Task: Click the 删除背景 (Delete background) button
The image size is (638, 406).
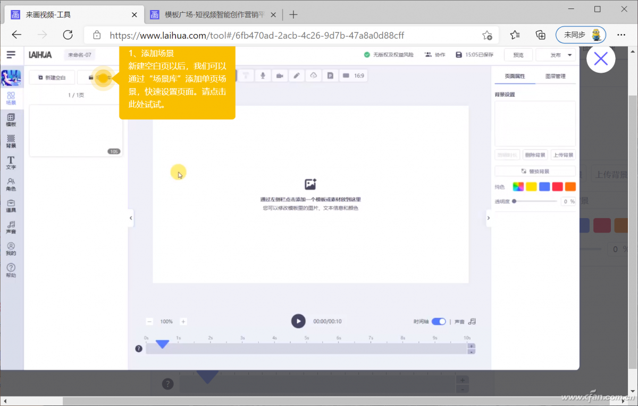Action: coord(535,155)
